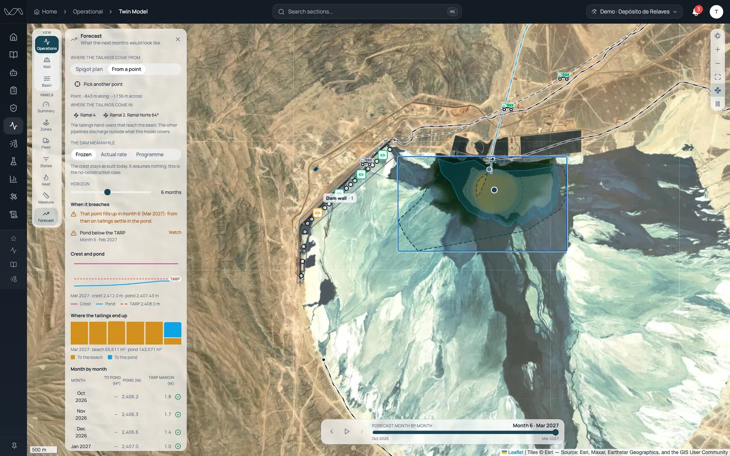Play the forecast animation
The image size is (730, 456).
coord(347,432)
